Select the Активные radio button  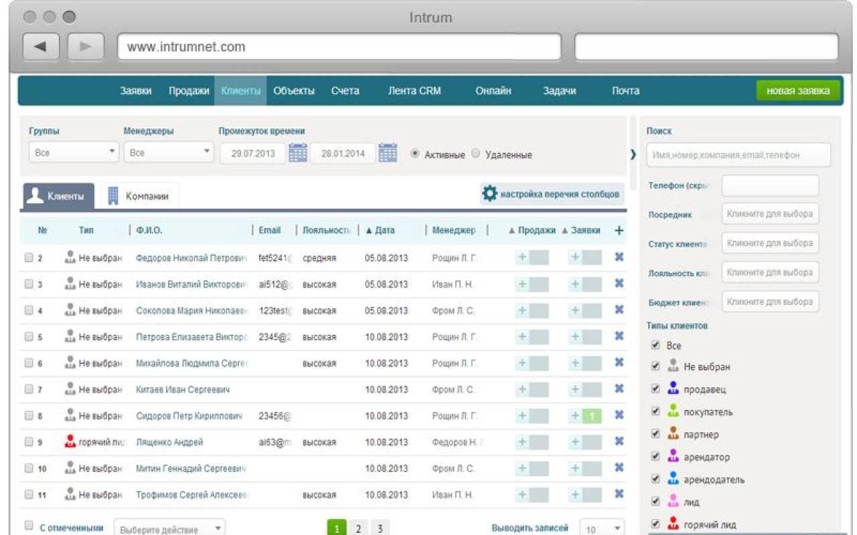[x=415, y=153]
